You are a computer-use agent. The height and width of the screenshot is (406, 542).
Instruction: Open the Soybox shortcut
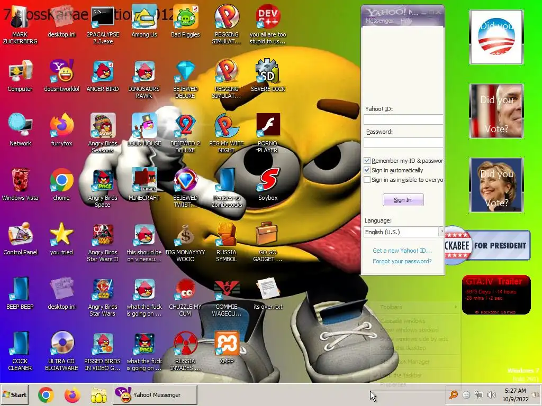point(268,184)
